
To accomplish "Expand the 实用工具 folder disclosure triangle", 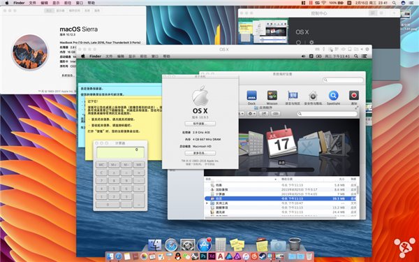I will click(207, 203).
